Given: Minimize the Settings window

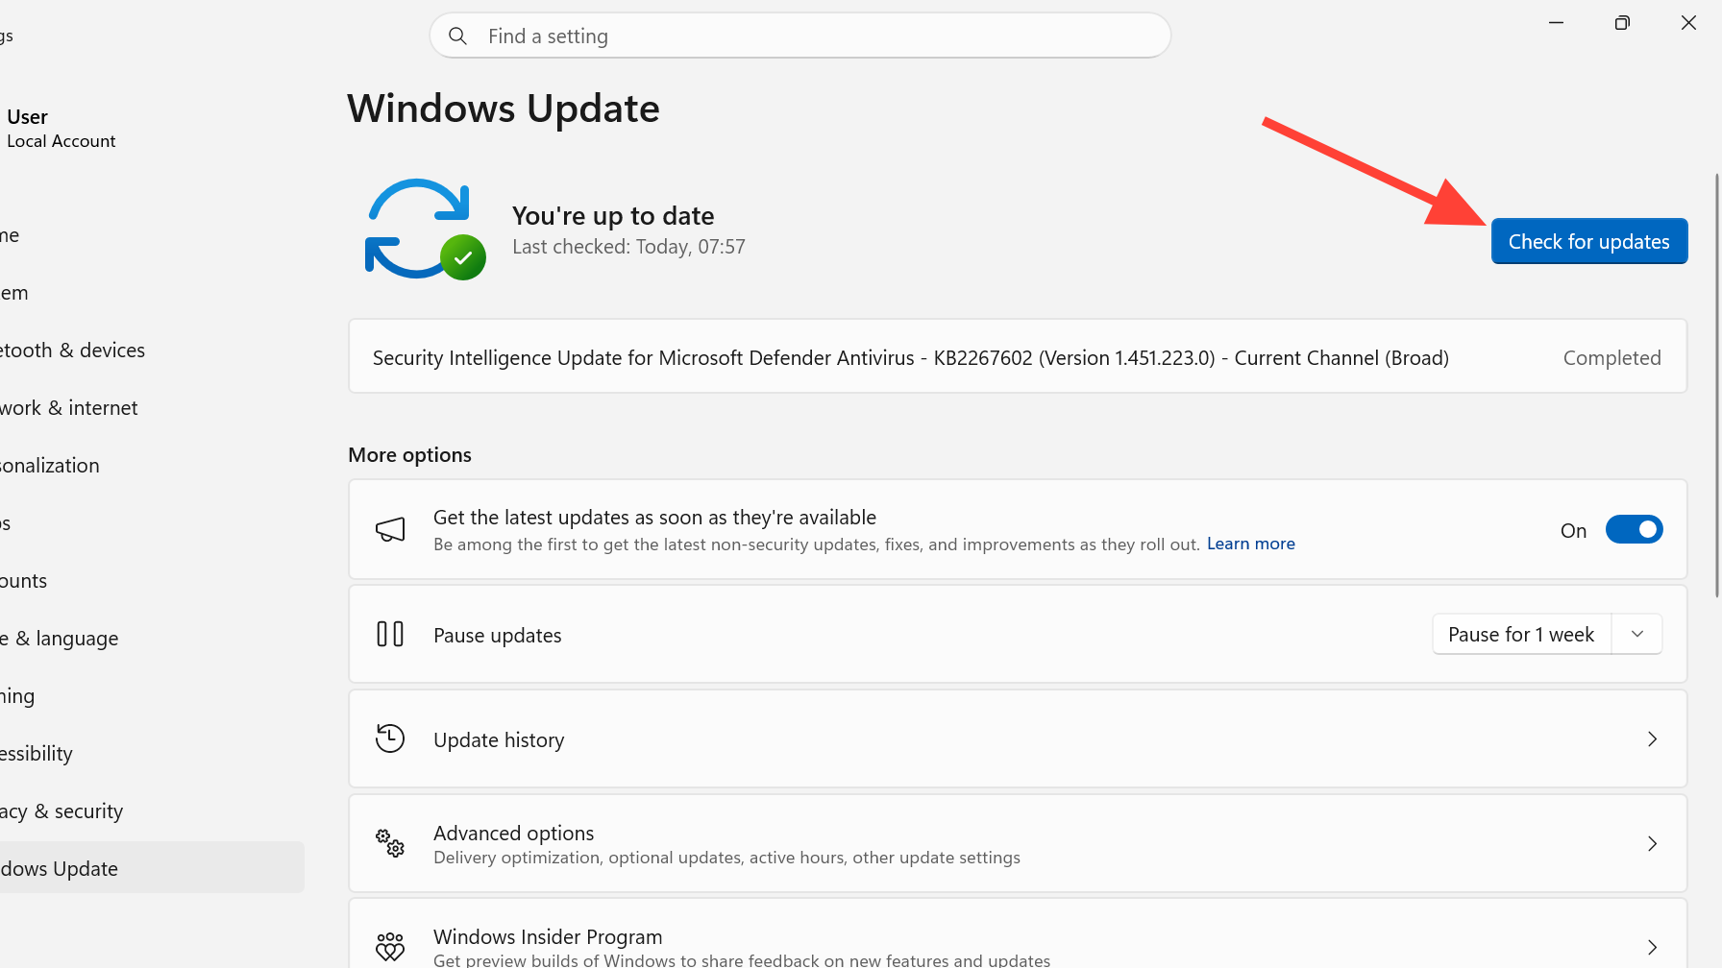Looking at the screenshot, I should pyautogui.click(x=1556, y=22).
